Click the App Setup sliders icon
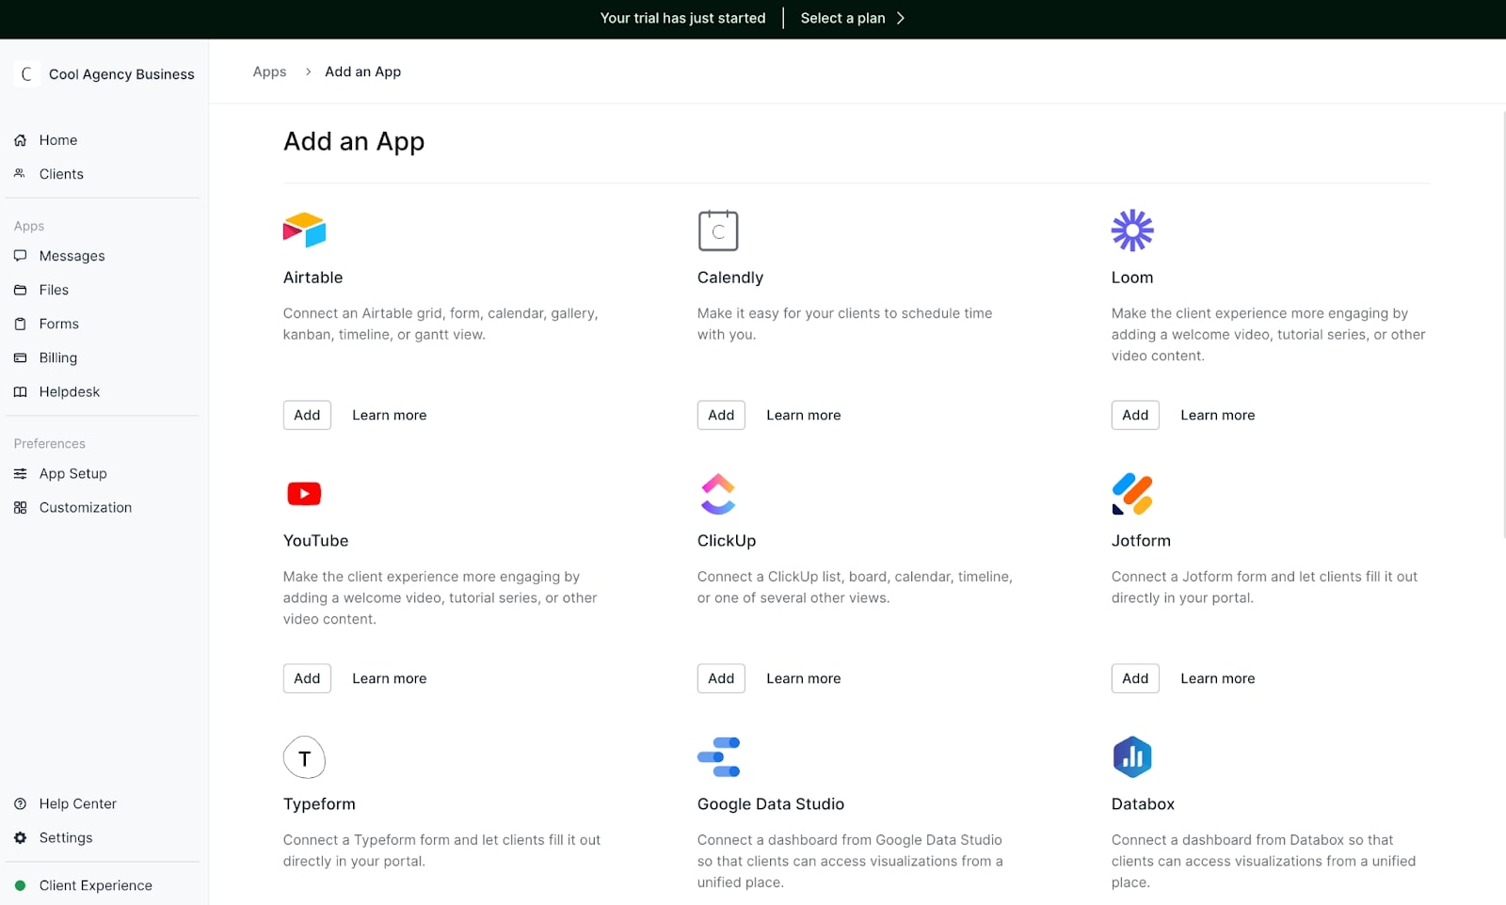This screenshot has height=905, width=1506. (x=20, y=473)
